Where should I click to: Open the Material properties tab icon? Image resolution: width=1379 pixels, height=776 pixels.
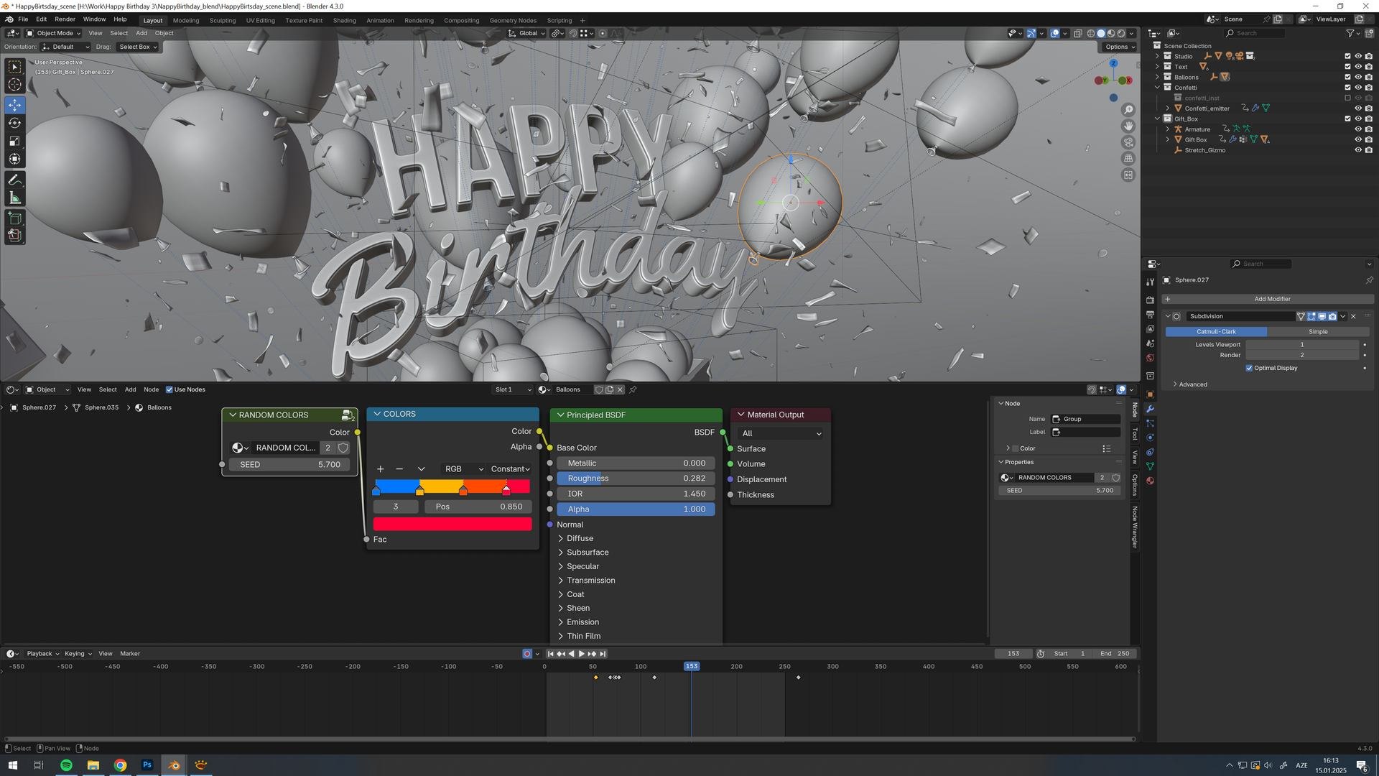(x=1150, y=481)
